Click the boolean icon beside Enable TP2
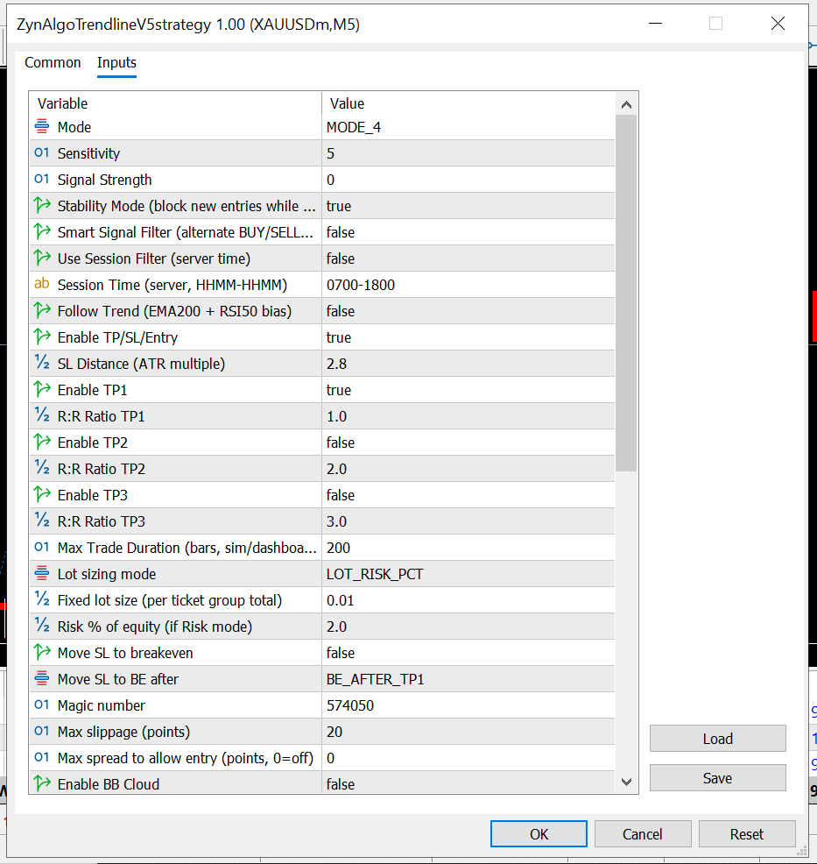This screenshot has height=864, width=817. [x=42, y=442]
